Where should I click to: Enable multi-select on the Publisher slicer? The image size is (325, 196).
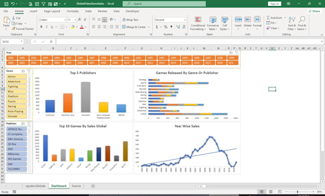[x=23, y=123]
